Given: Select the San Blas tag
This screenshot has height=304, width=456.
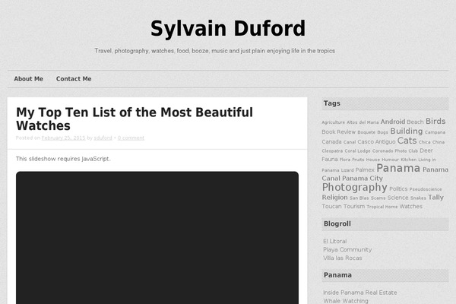Looking at the screenshot, I should [359, 198].
